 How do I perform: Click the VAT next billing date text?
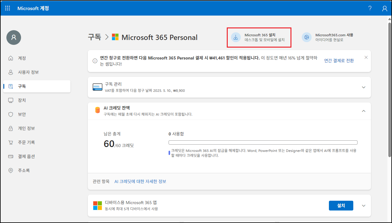click(x=145, y=91)
